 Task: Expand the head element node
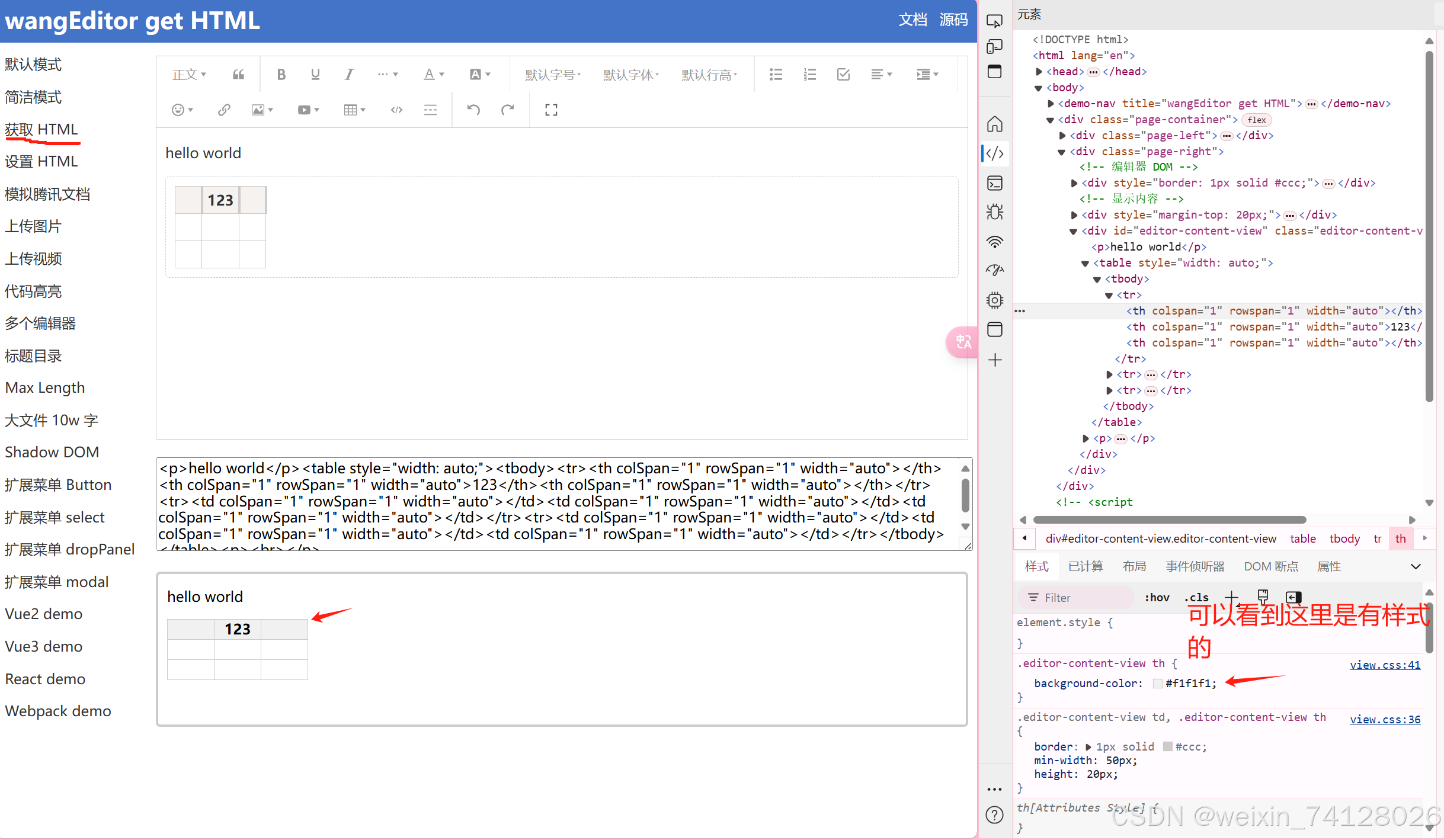pyautogui.click(x=1039, y=72)
